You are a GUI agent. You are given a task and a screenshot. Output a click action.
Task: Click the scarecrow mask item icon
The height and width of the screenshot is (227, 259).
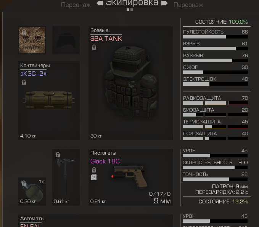(32, 40)
